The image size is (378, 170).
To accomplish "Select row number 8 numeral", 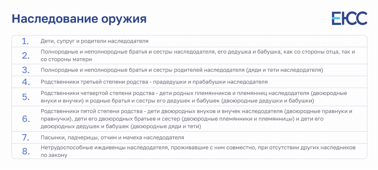I will [26, 151].
